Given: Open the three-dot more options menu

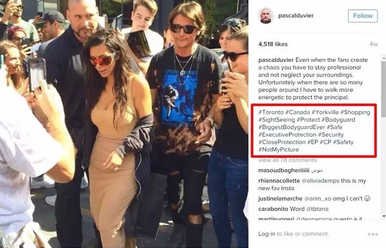Looking at the screenshot, I should coord(373,234).
